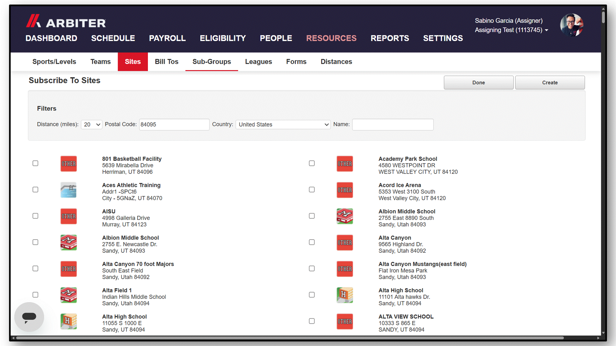The height and width of the screenshot is (346, 616).
Task: Select the AISU site checkbox
Action: tap(35, 216)
